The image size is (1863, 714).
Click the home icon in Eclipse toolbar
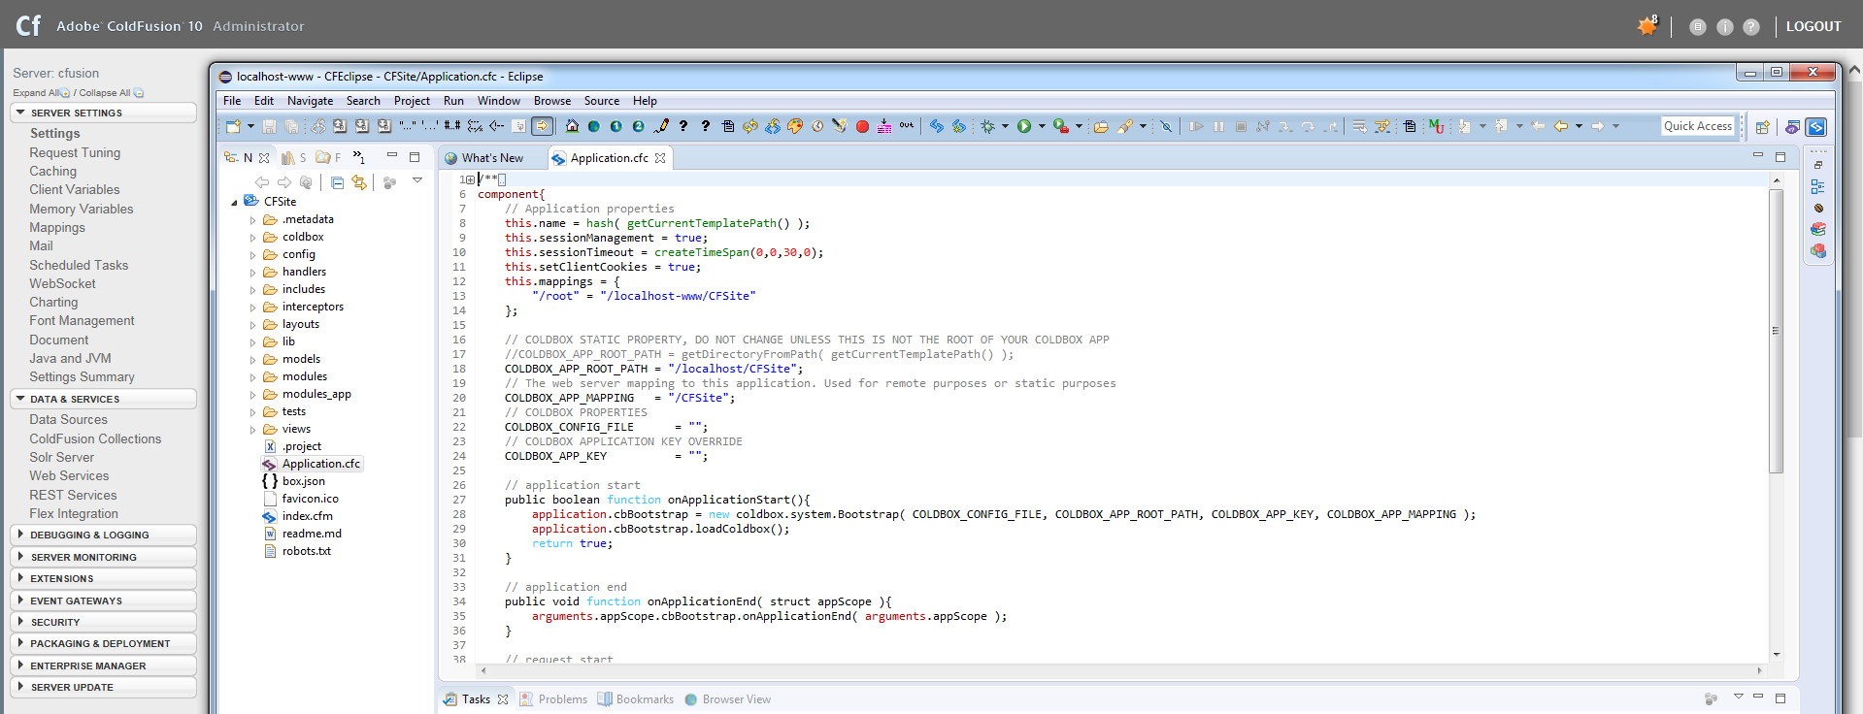tap(572, 126)
